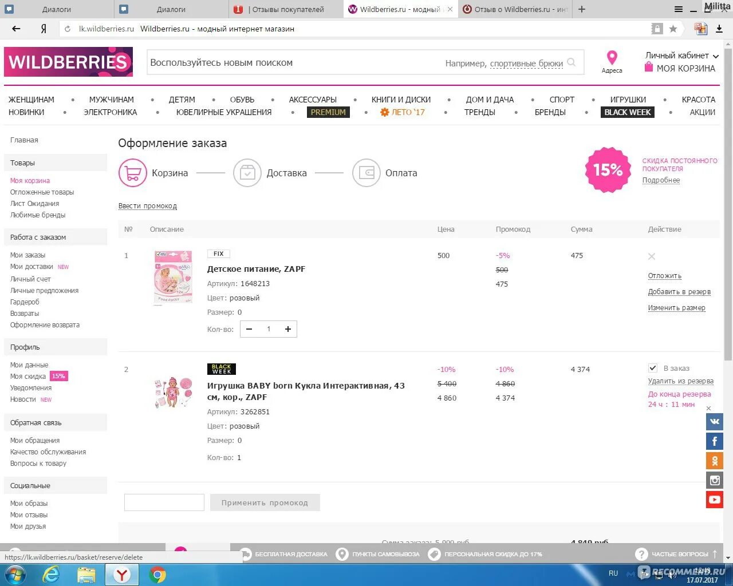Image resolution: width=733 pixels, height=586 pixels.
Task: Increase quantity with plus button
Action: (x=288, y=329)
